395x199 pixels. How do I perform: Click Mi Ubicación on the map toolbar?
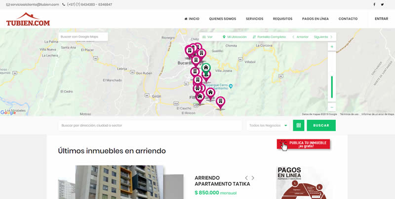pyautogui.click(x=235, y=37)
